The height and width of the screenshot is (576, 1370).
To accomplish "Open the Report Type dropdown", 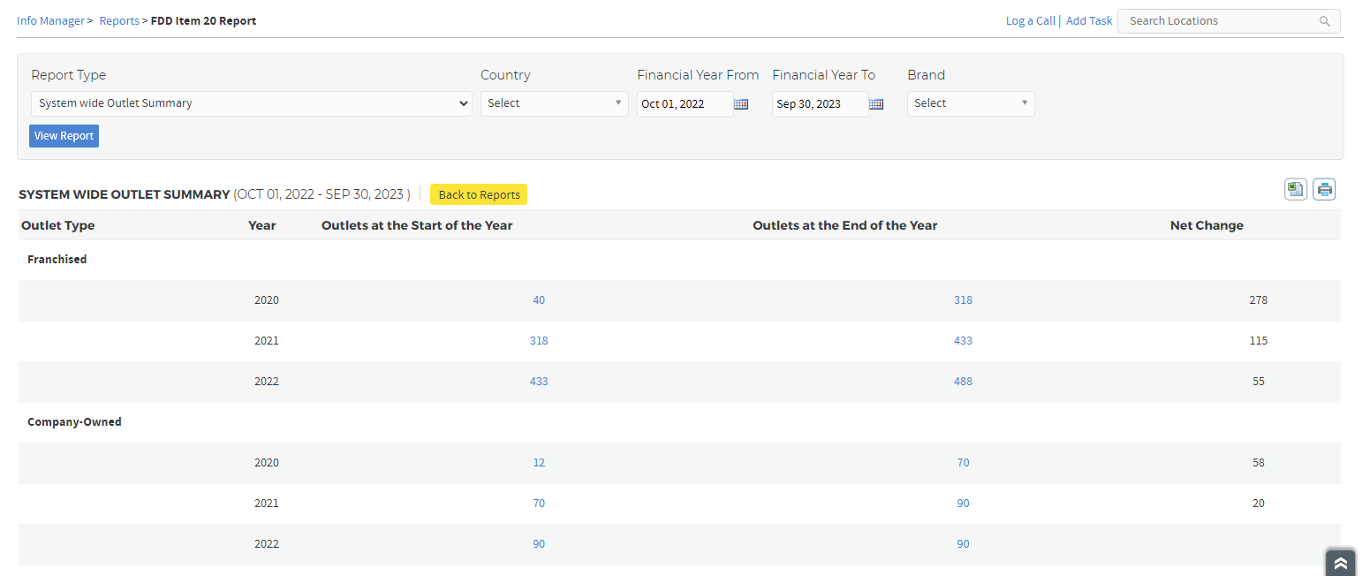I will pos(252,103).
